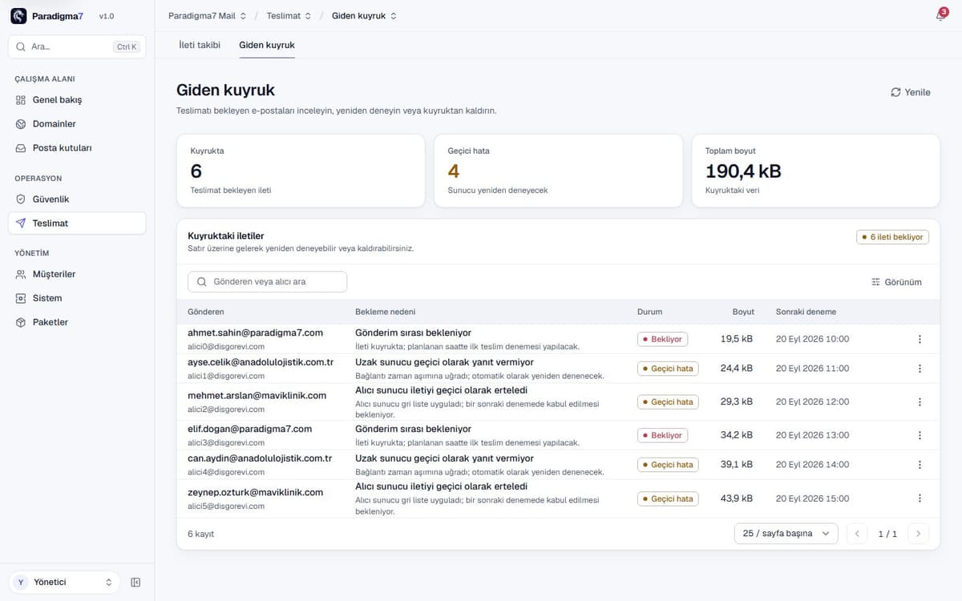Open Paketler in sidebar
962x601 pixels.
pyautogui.click(x=77, y=322)
